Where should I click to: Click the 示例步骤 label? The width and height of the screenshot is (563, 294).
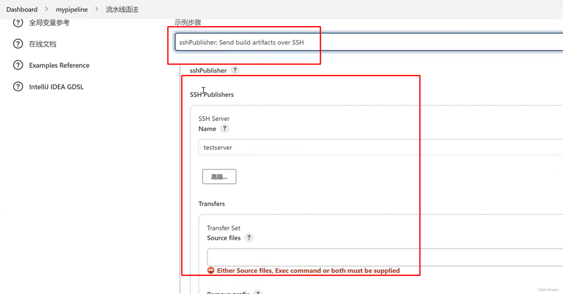click(188, 23)
